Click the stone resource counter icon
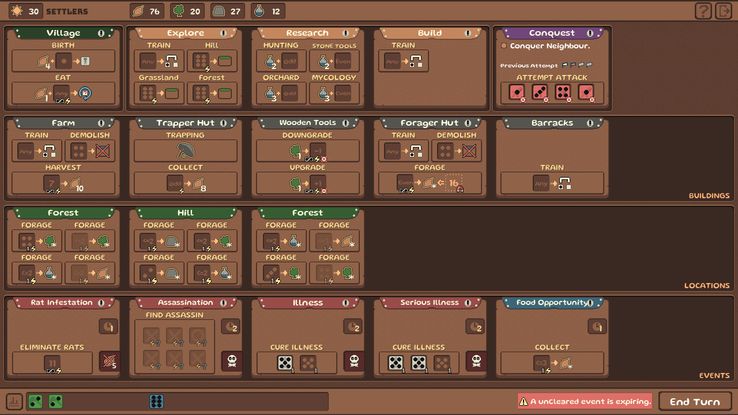The height and width of the screenshot is (415, 738). tap(219, 10)
